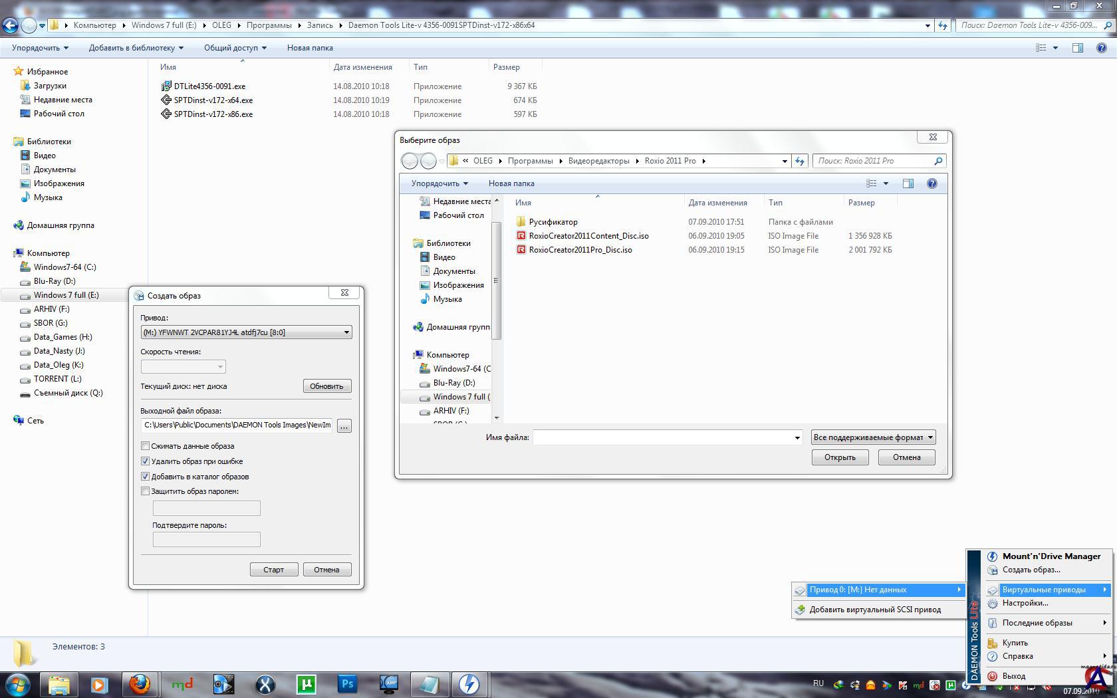Click the Открыть button

839,457
